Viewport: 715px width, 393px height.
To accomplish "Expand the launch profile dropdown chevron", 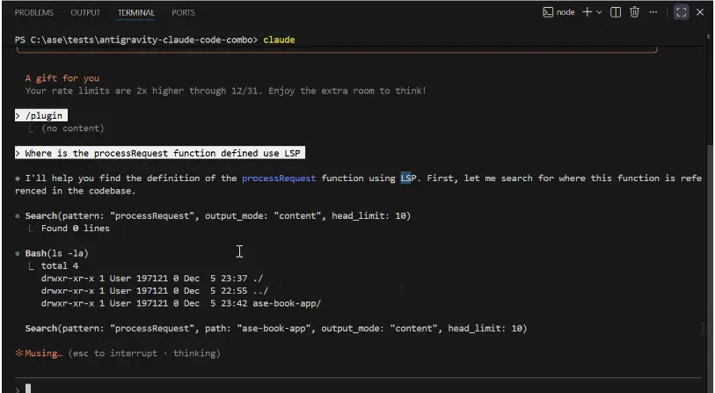I will click(600, 12).
